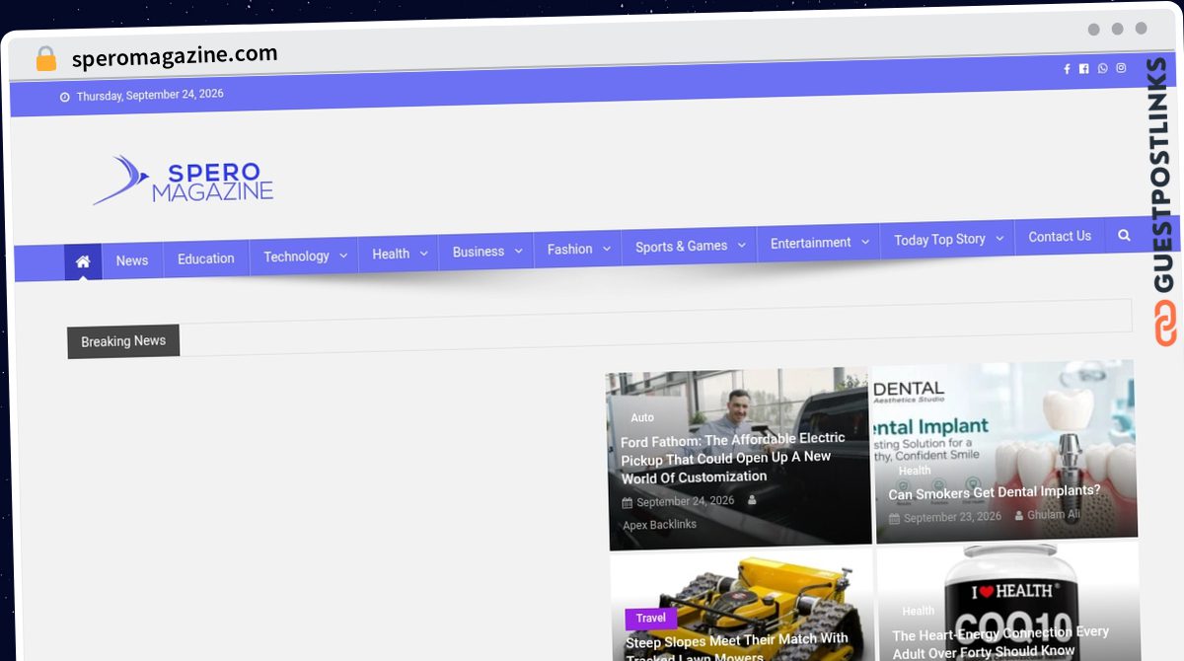
Task: Click calendar icon next to September 24, 2026
Action: tap(628, 503)
